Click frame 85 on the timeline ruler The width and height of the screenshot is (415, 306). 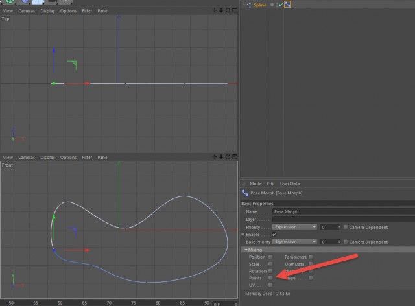[x=182, y=303]
